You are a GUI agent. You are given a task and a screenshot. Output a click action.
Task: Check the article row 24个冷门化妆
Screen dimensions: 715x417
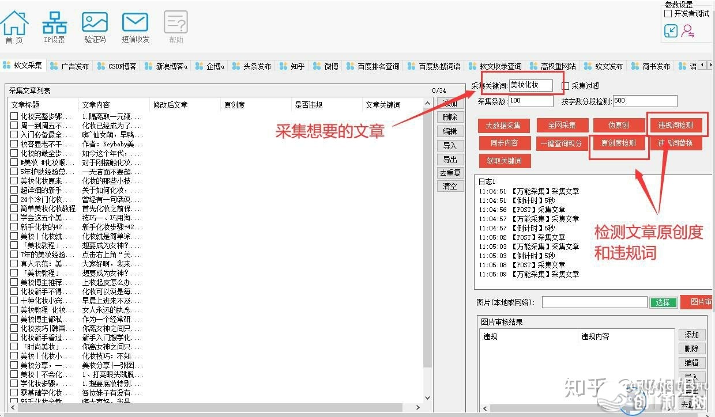tap(14, 199)
